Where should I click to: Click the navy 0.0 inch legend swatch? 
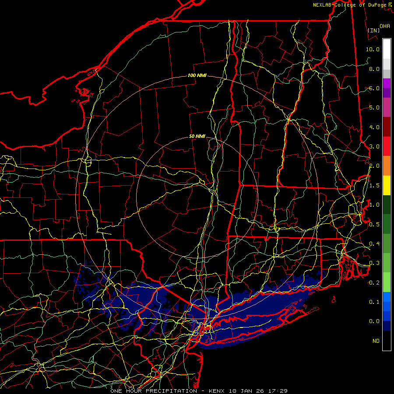tap(387, 326)
